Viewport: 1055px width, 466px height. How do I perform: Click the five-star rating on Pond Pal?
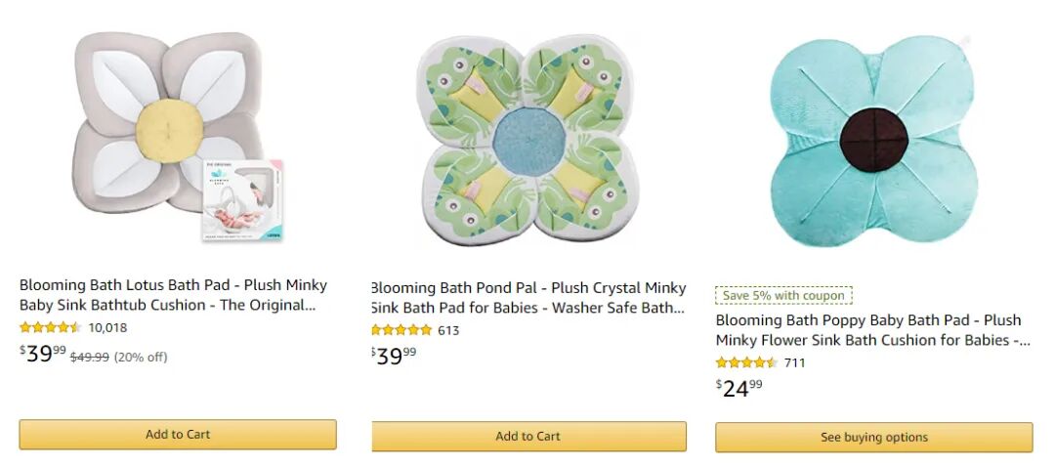tap(401, 330)
